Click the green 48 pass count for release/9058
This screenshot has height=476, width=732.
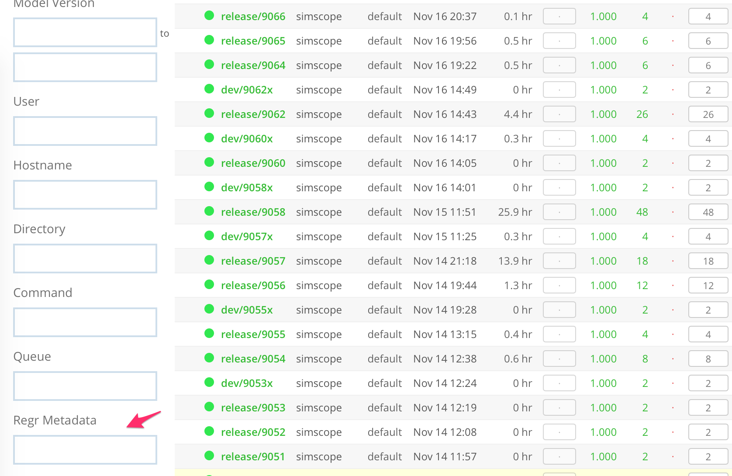[x=642, y=212]
